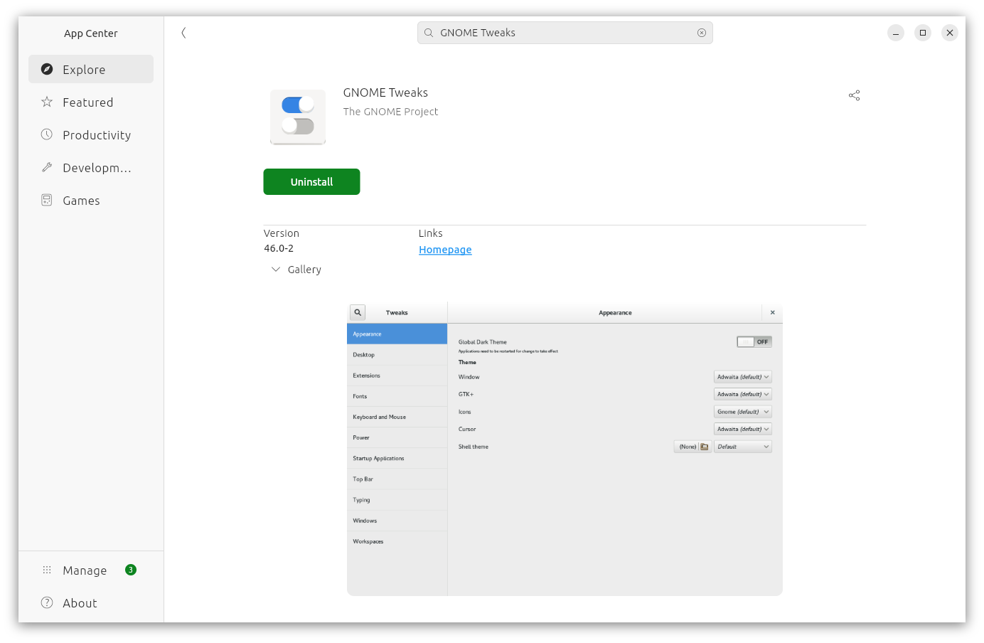This screenshot has height=643, width=984.
Task: Open the Development category
Action: [91, 167]
